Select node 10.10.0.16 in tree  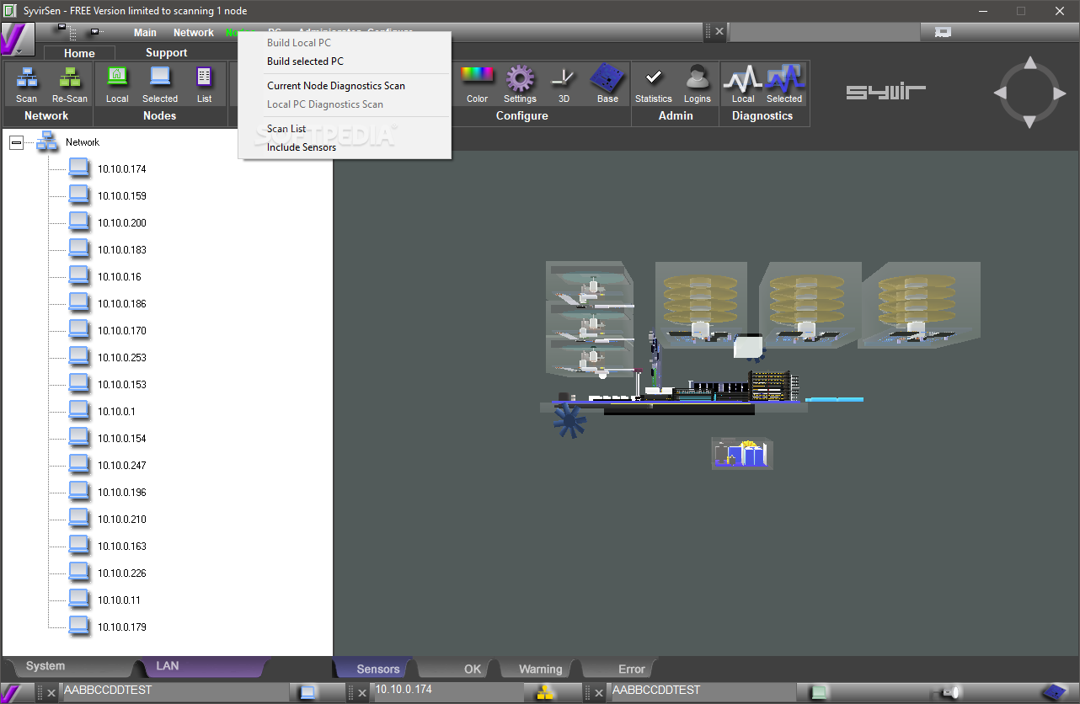(x=120, y=277)
